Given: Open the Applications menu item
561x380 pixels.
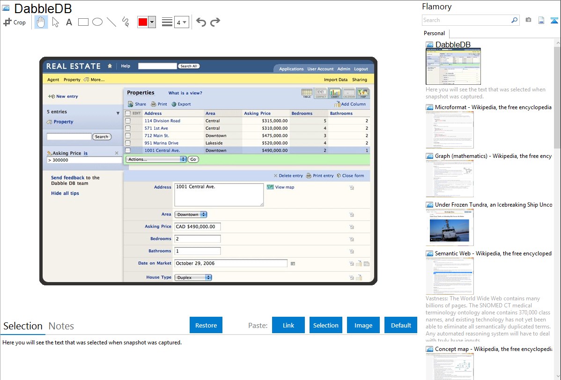Looking at the screenshot, I should pos(291,69).
